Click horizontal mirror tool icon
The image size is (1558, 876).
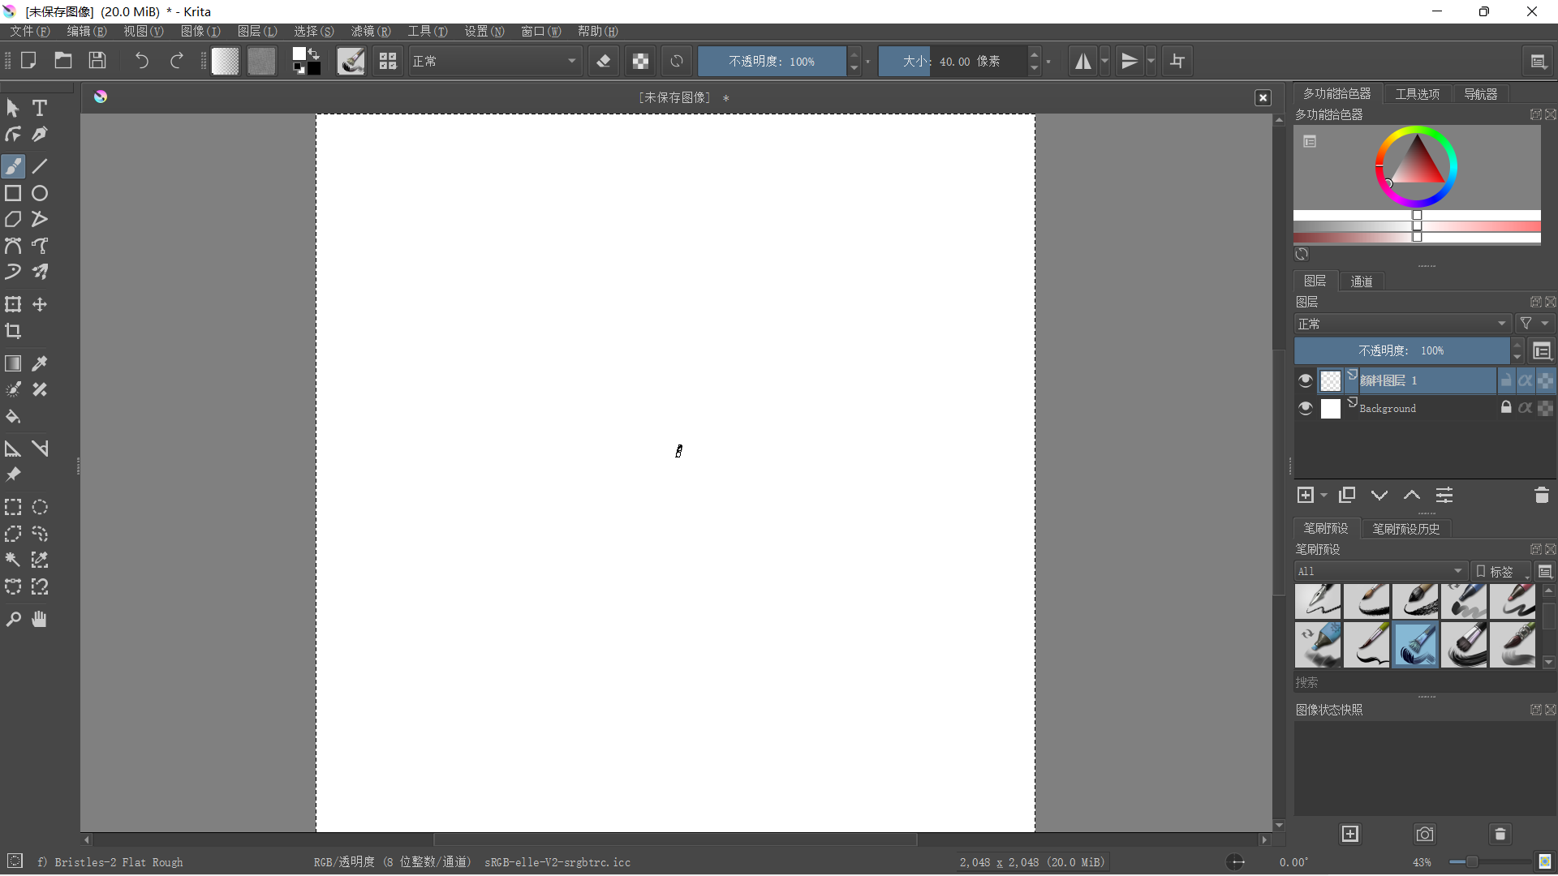(1082, 62)
